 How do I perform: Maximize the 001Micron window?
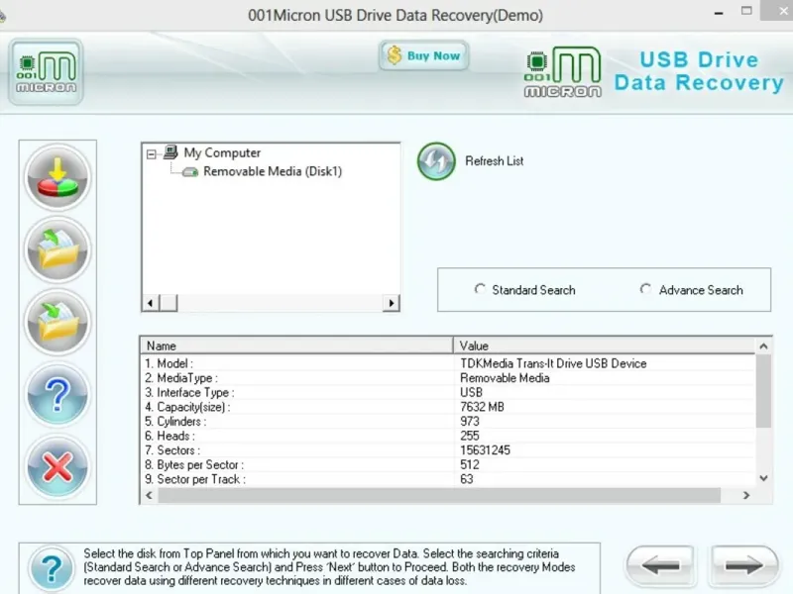tap(746, 11)
